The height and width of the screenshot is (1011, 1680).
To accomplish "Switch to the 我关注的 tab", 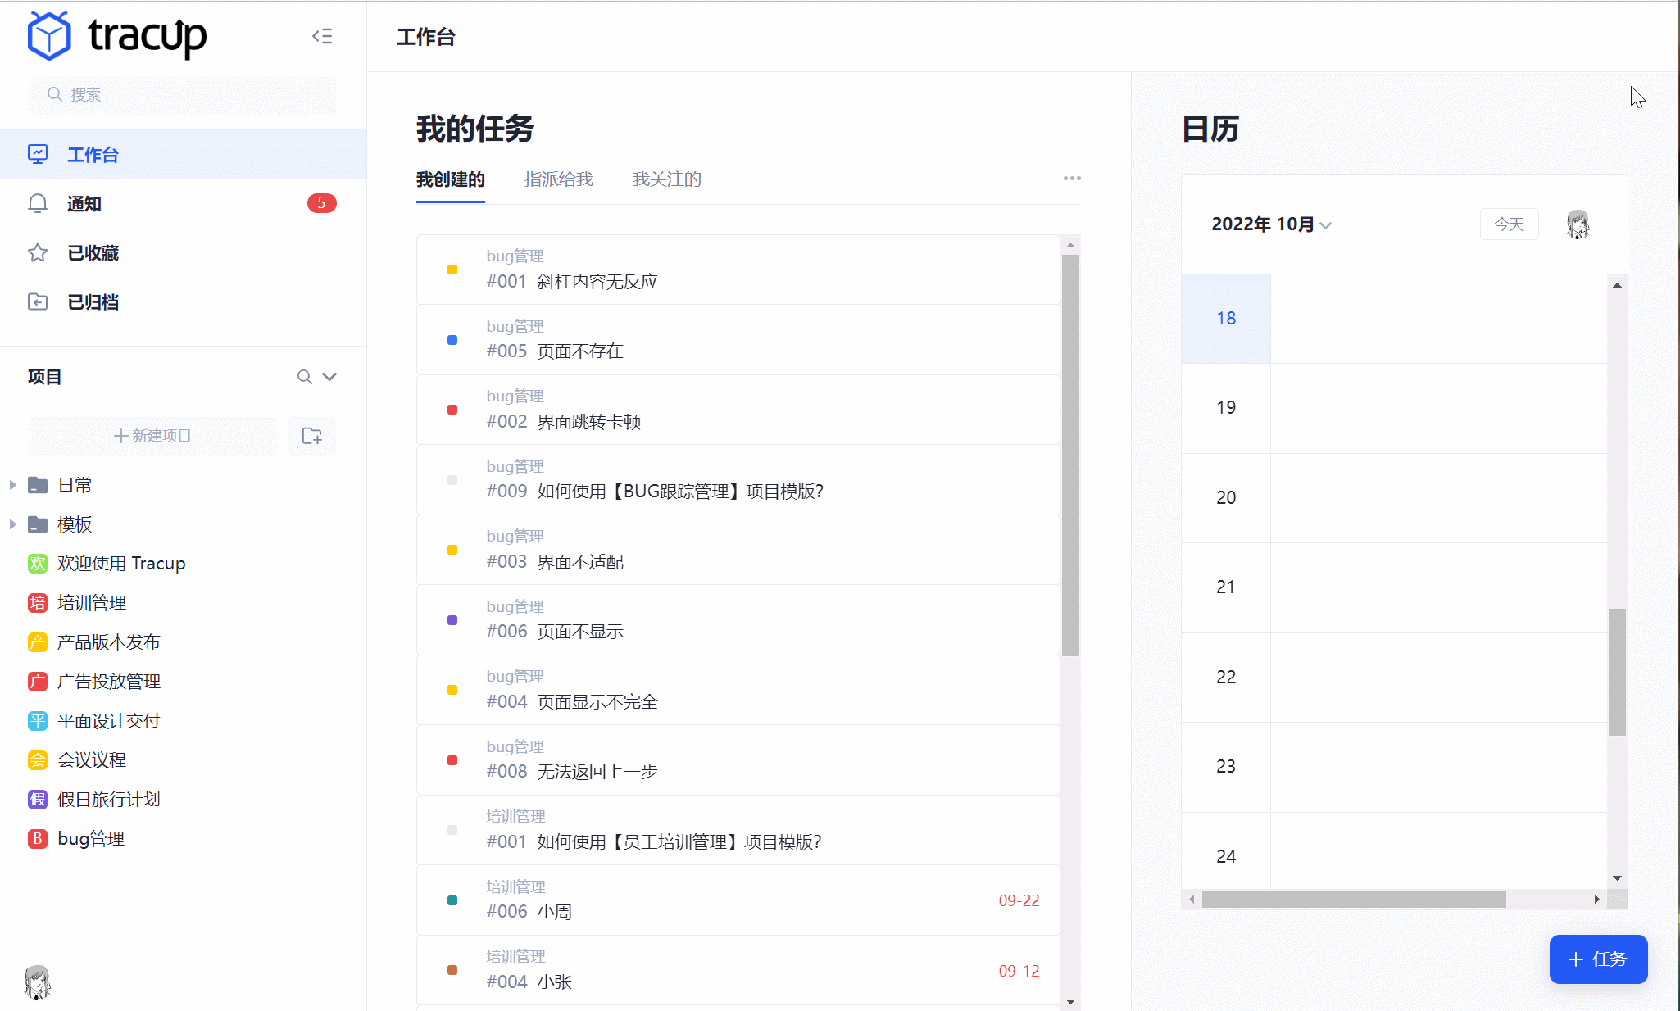I will coord(667,179).
